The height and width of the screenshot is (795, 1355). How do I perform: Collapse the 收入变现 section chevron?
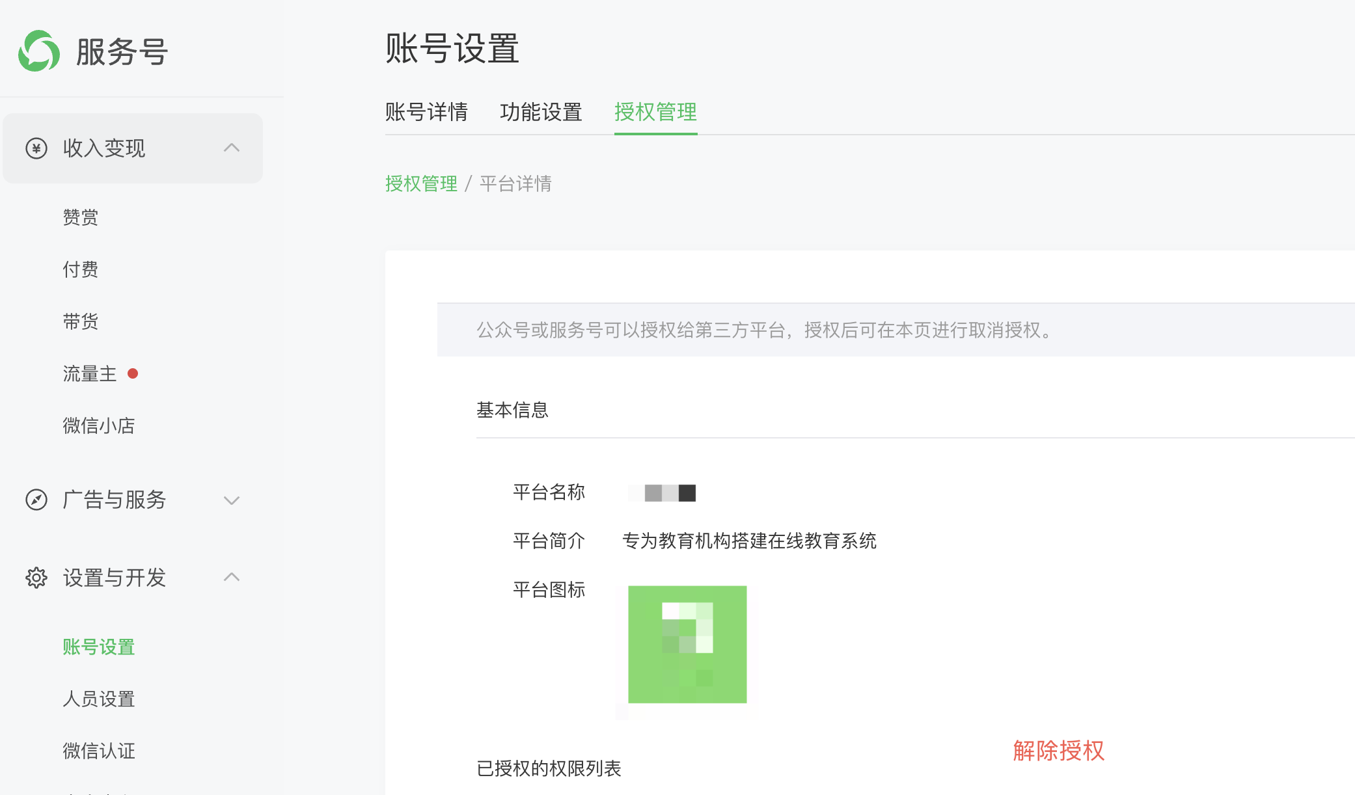point(232,148)
